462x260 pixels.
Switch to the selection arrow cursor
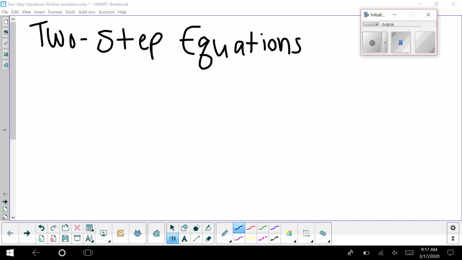pyautogui.click(x=173, y=227)
